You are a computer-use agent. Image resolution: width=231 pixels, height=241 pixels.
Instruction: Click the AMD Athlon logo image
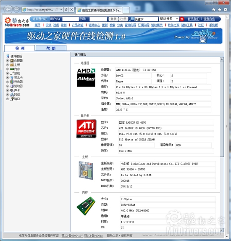(86, 77)
